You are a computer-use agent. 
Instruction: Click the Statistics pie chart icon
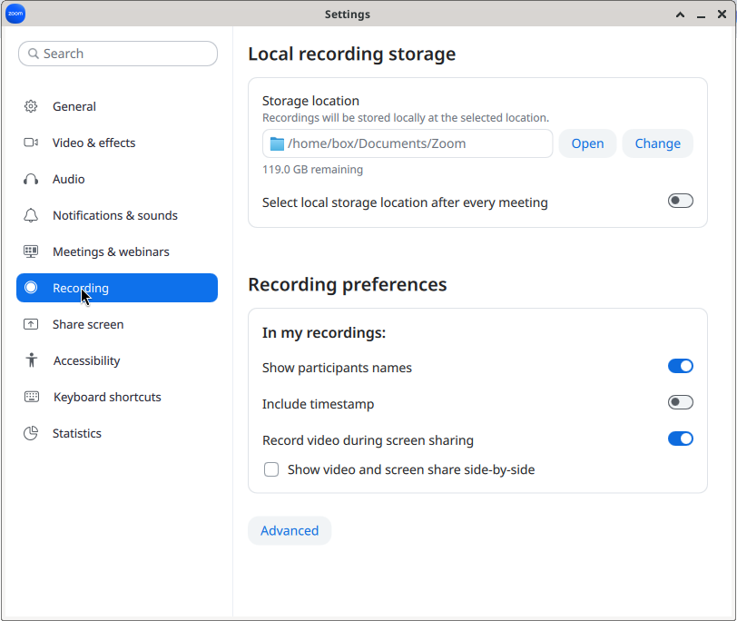click(x=31, y=433)
